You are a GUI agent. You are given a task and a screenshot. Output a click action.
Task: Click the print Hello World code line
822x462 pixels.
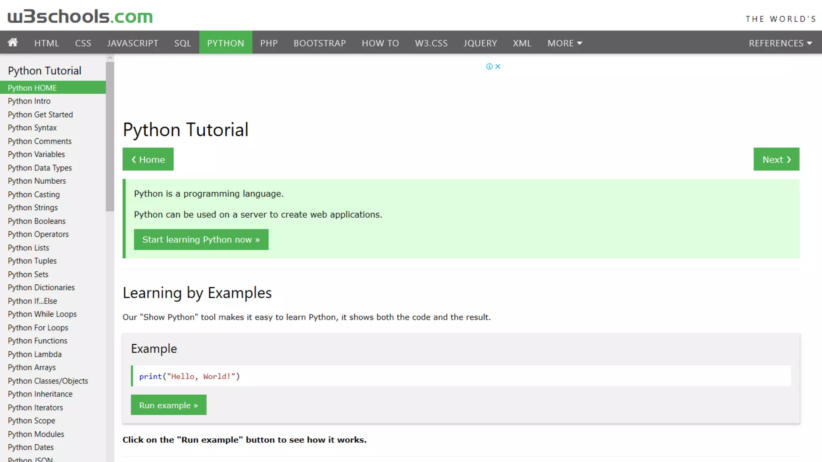(x=461, y=376)
